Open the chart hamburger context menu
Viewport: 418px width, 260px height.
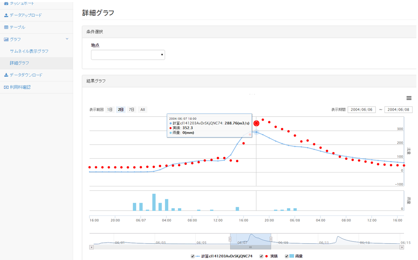pyautogui.click(x=409, y=98)
